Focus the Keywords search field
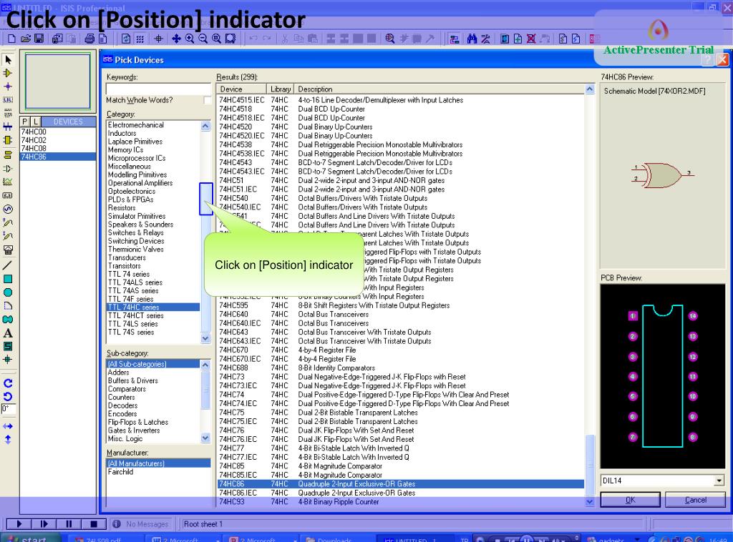 point(158,89)
